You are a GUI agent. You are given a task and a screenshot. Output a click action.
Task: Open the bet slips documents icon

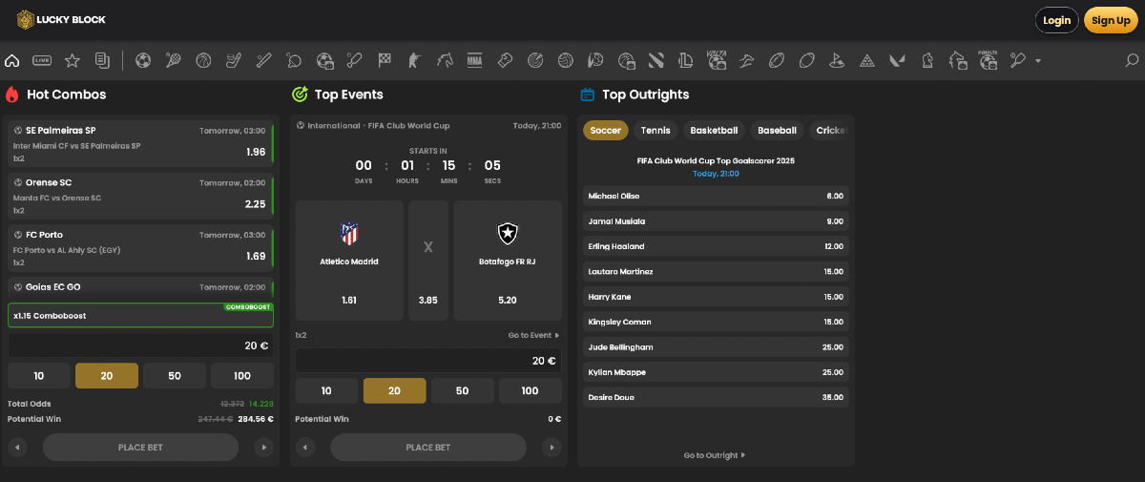click(x=102, y=61)
